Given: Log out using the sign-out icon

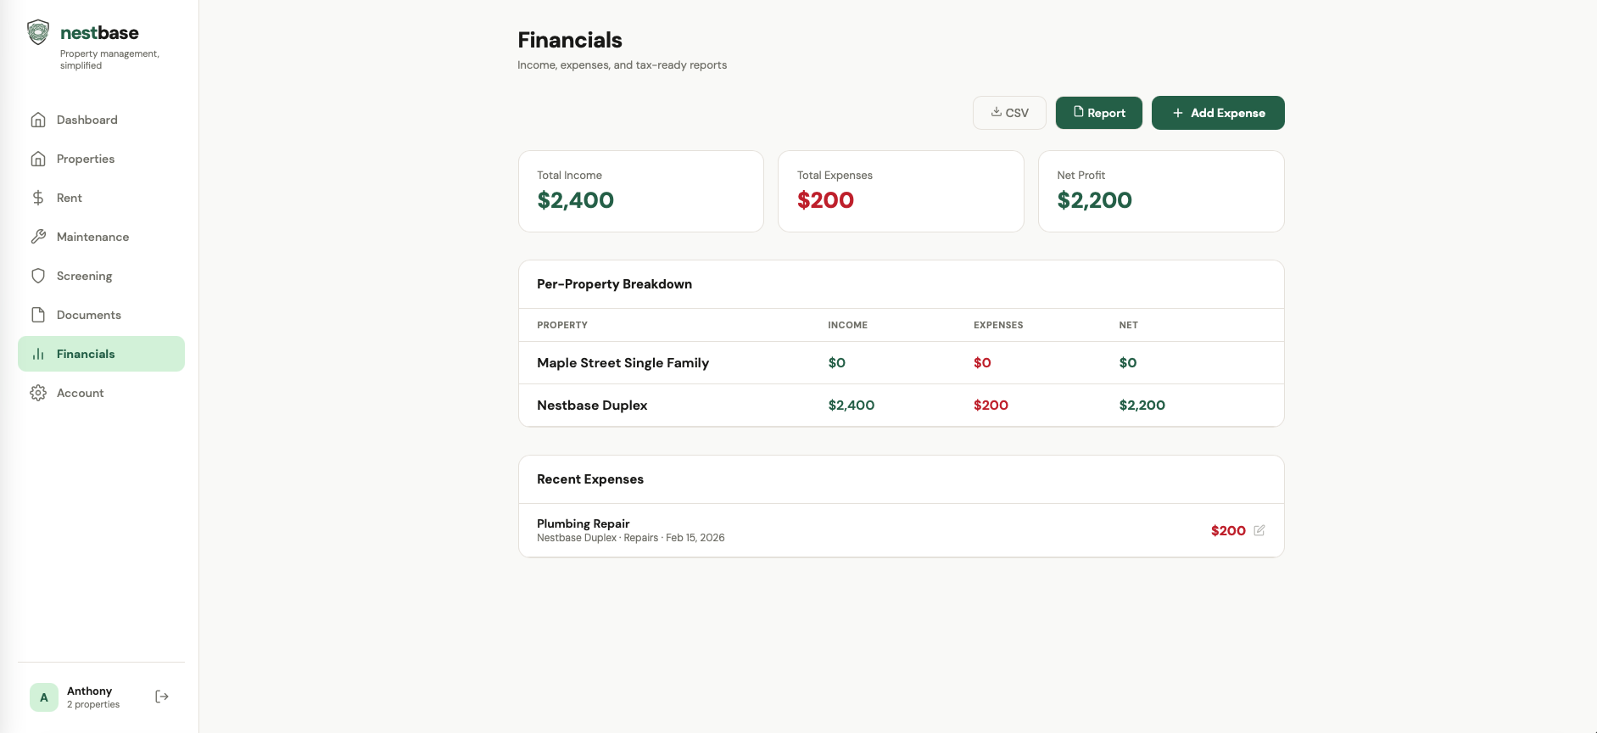Looking at the screenshot, I should tap(162, 697).
